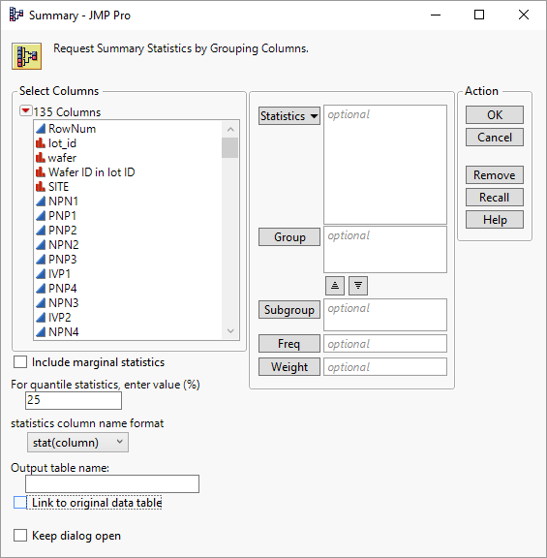Select the NPN3 column name

tap(64, 303)
